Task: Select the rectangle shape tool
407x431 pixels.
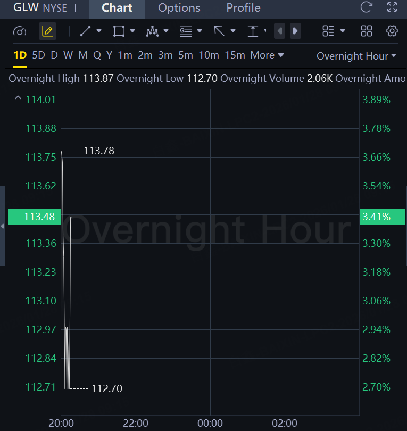Action: [x=119, y=31]
